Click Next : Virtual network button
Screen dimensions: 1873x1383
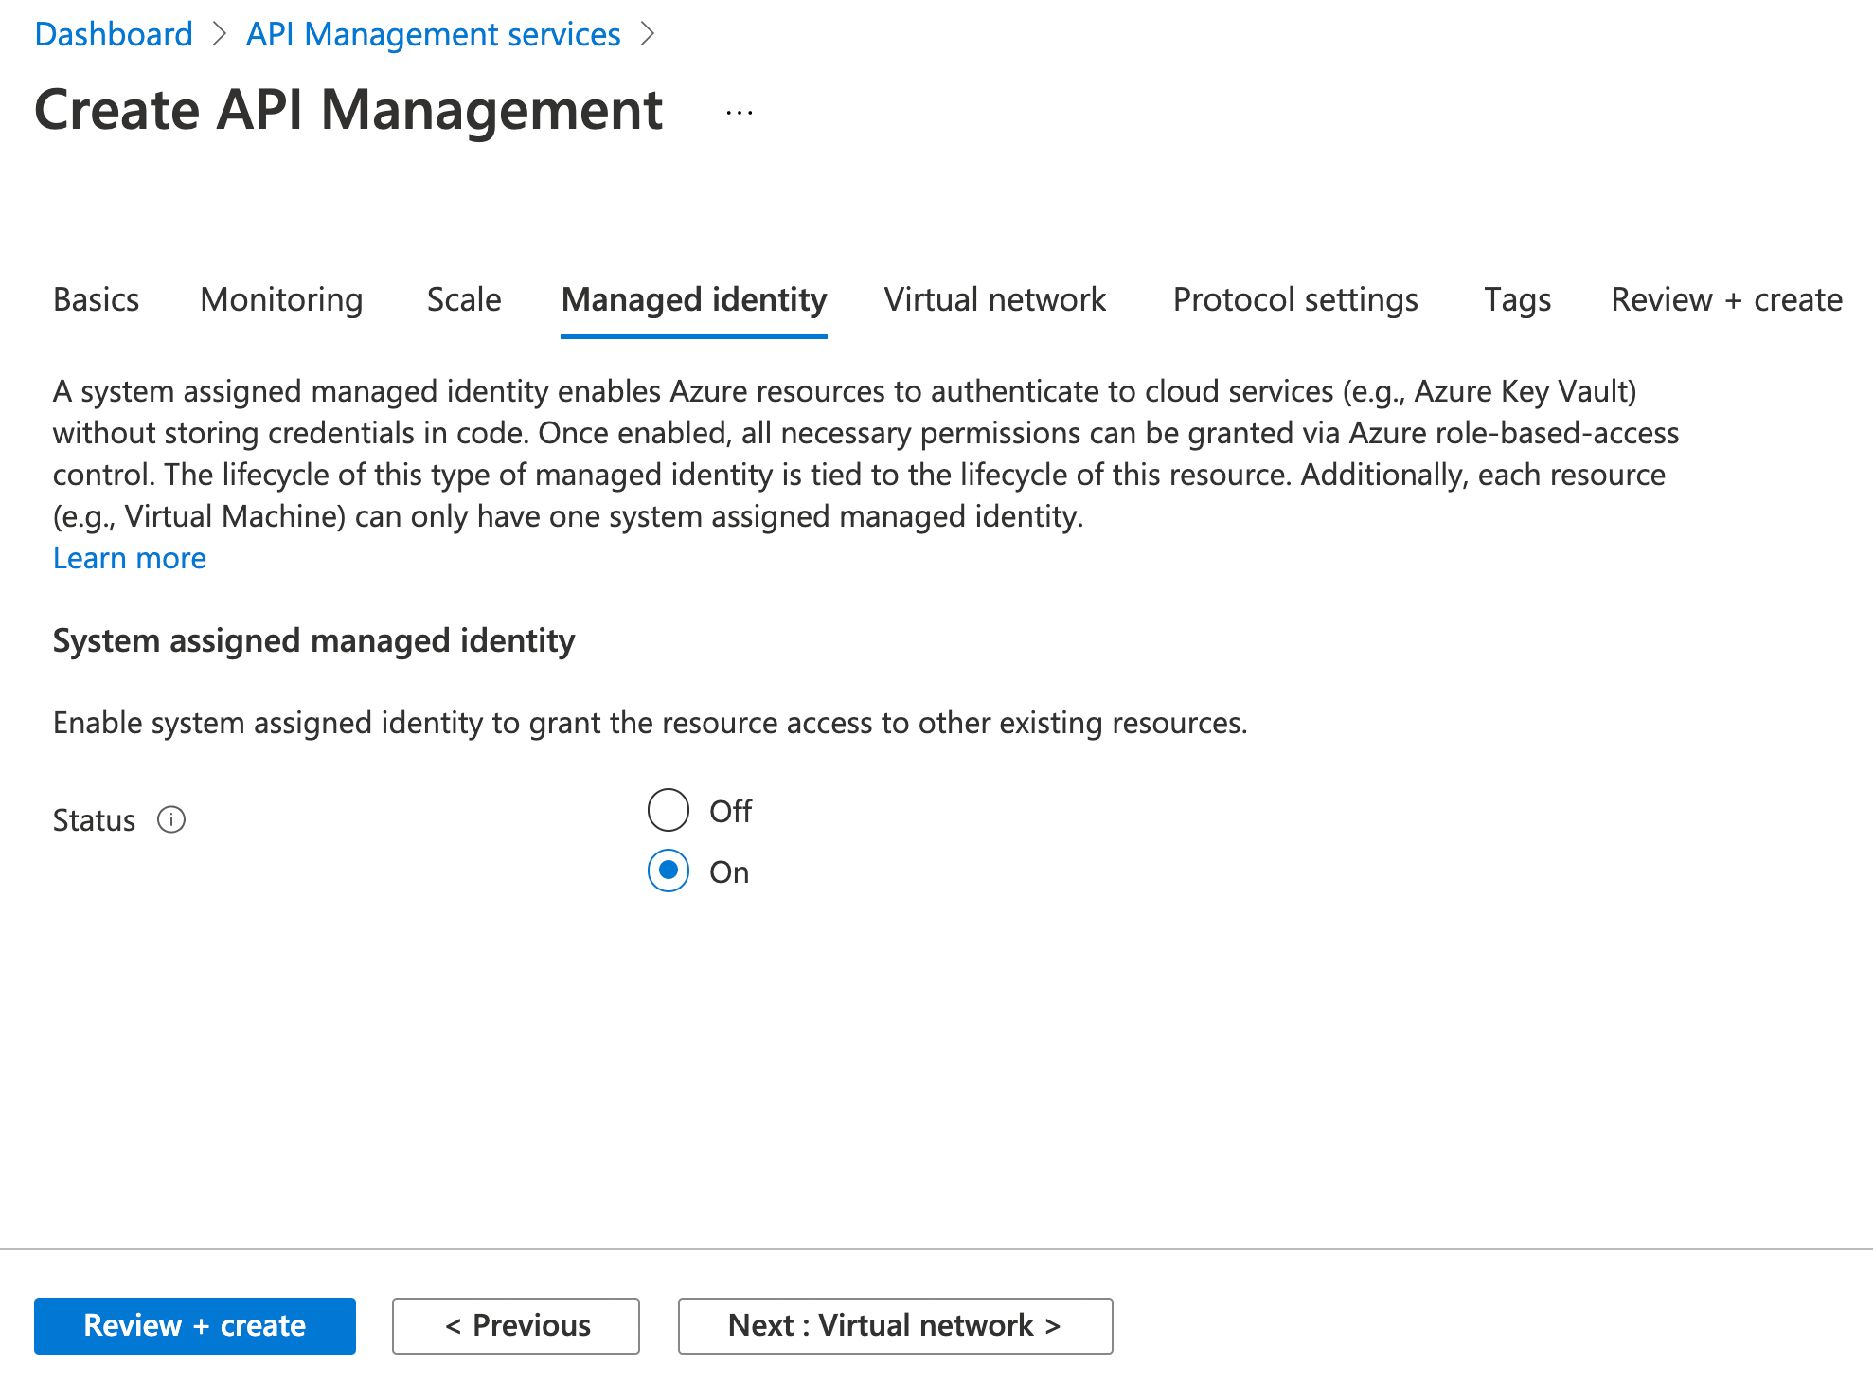(x=894, y=1325)
